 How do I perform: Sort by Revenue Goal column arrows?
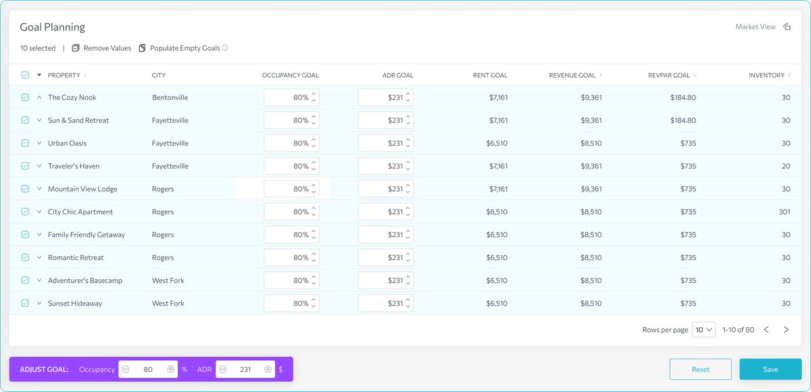(x=601, y=75)
